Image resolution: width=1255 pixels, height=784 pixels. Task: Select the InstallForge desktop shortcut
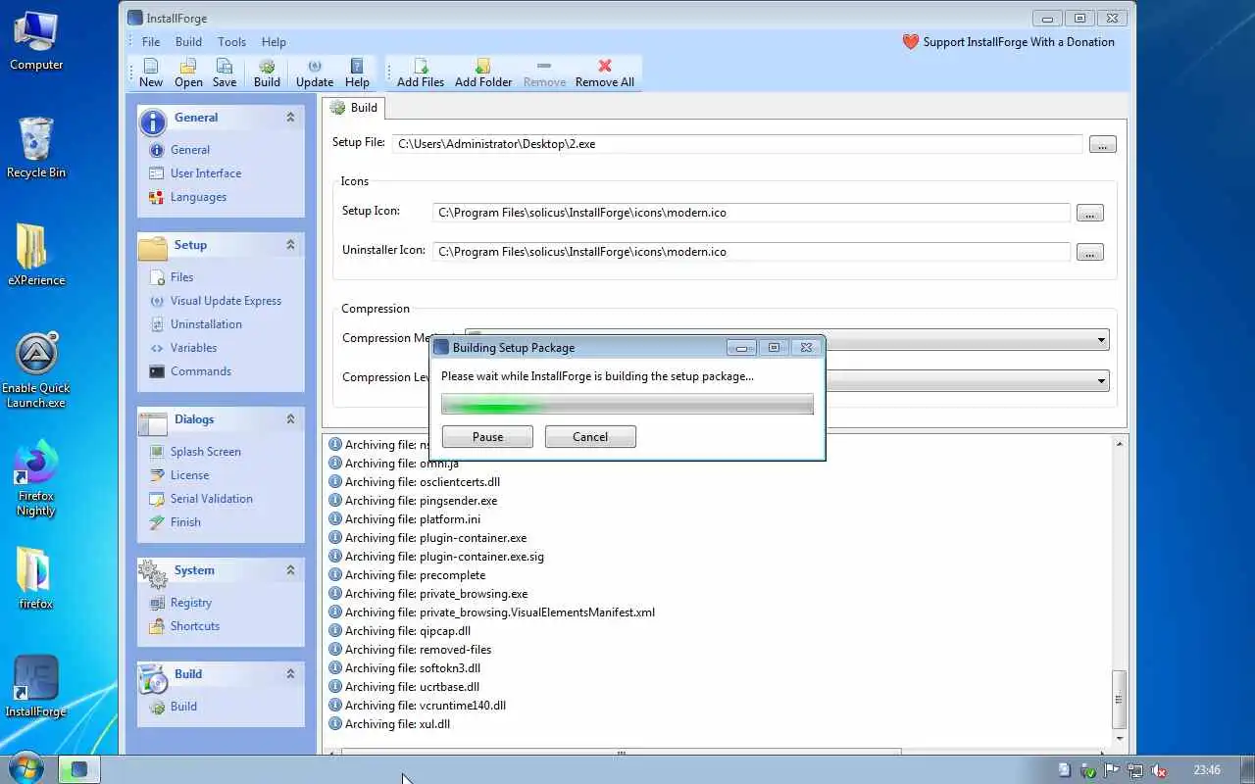[x=36, y=687]
